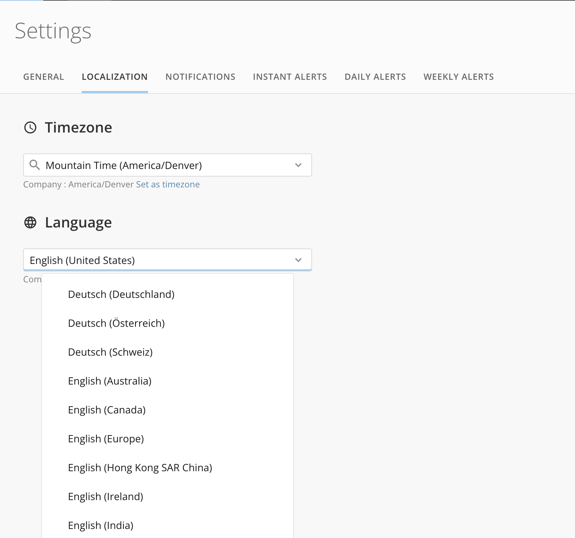Select Deutsch (Deutschland) from language list

coord(121,294)
